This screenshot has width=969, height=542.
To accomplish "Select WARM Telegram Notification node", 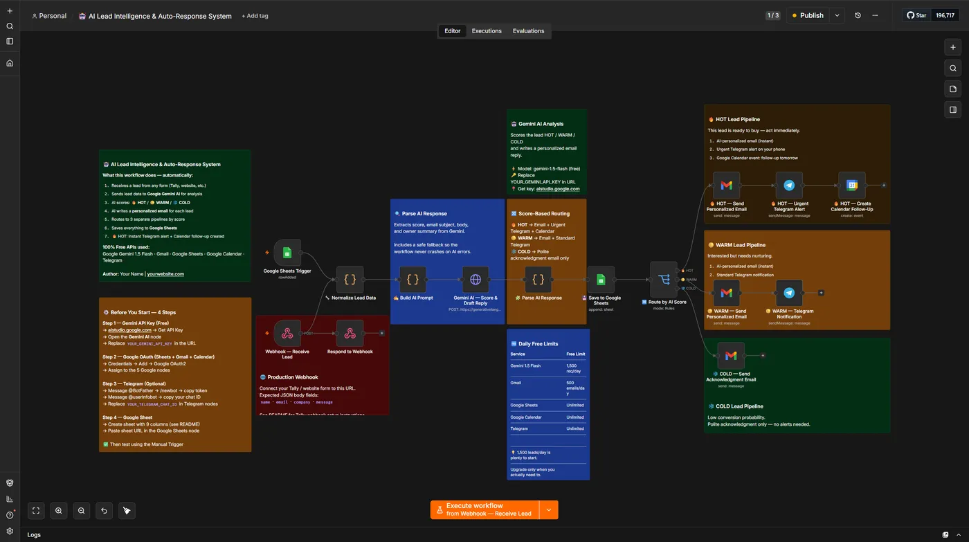I will pyautogui.click(x=789, y=293).
